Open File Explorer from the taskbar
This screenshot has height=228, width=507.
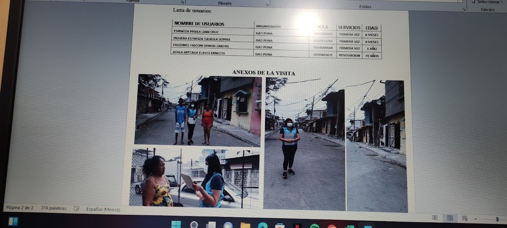pyautogui.click(x=245, y=226)
